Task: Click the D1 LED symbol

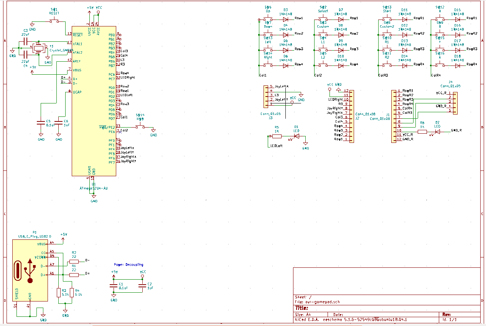Action: [x=296, y=136]
